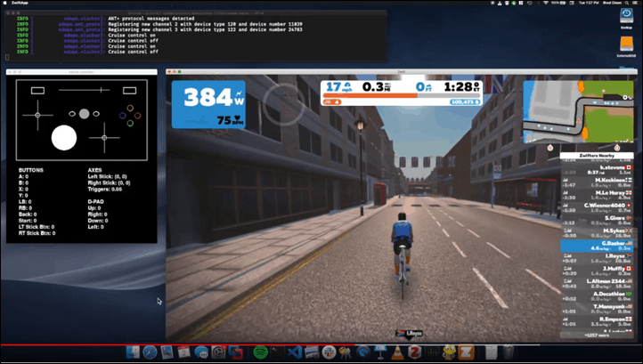Click the 384 W power display in Zwift

[x=208, y=104]
